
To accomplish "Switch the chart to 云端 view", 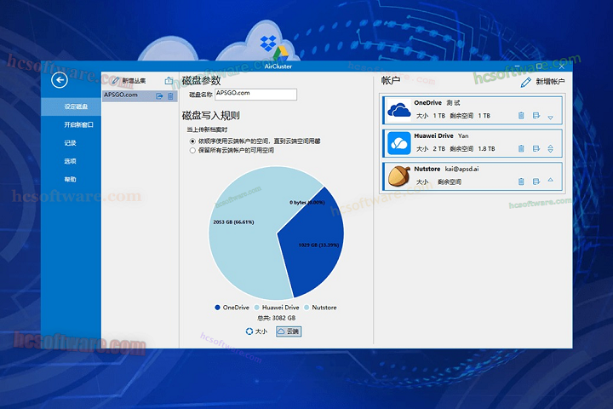I will 289,331.
